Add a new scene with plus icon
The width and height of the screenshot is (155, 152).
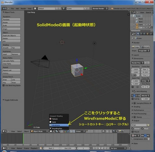pos(85,8)
